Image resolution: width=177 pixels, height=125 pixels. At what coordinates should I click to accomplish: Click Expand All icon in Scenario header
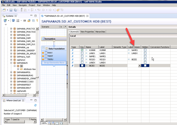tap(60, 27)
